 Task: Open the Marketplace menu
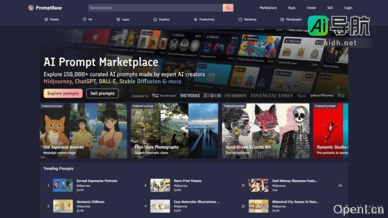point(268,8)
